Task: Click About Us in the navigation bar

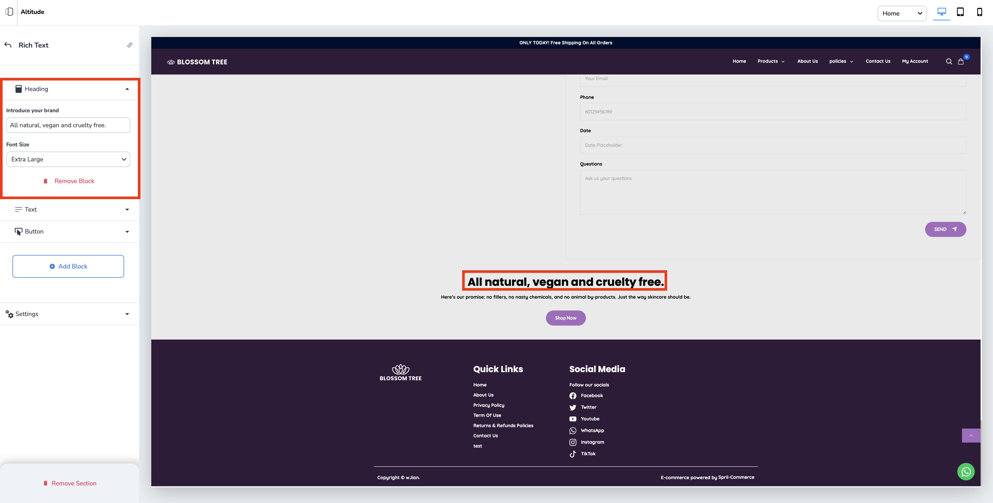Action: point(807,61)
